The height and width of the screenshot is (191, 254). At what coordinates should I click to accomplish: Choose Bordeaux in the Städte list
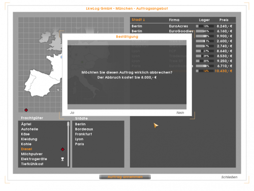click(x=84, y=129)
